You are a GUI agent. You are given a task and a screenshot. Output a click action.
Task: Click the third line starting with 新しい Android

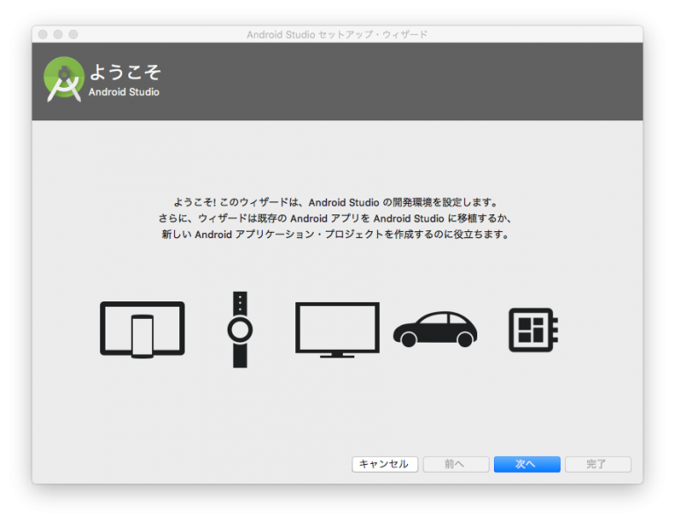pyautogui.click(x=337, y=235)
